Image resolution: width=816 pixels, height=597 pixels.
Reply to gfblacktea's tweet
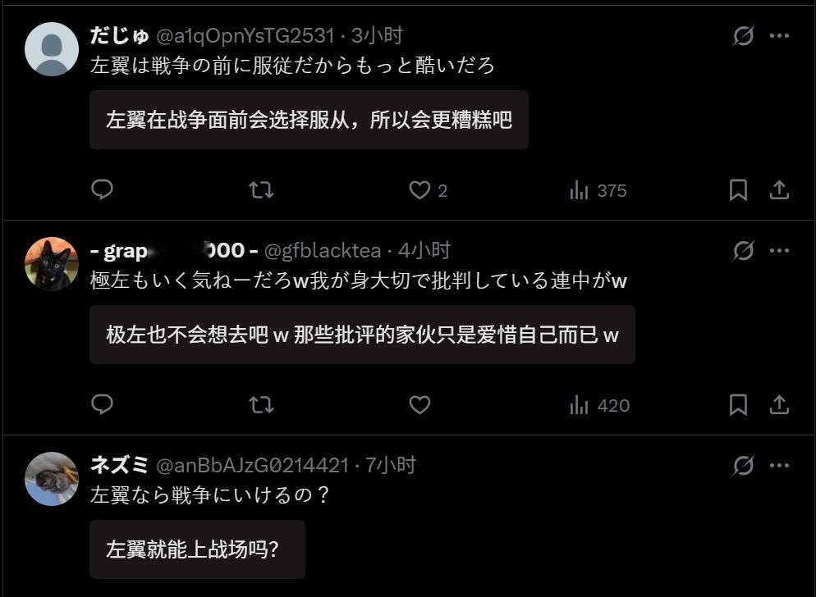102,404
